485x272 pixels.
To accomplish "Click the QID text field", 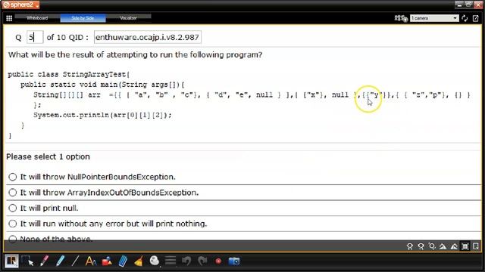I will (x=148, y=37).
